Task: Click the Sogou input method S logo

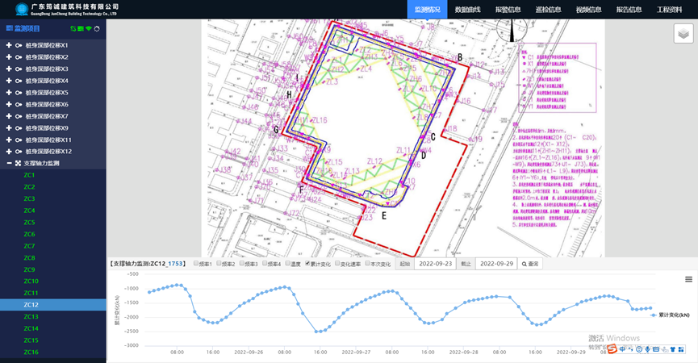Action: 612,349
